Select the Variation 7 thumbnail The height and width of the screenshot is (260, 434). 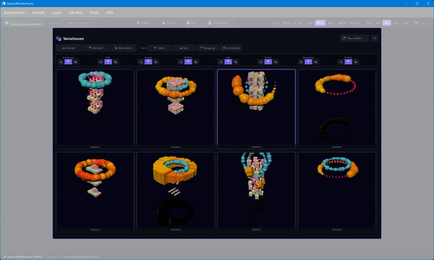click(256, 191)
